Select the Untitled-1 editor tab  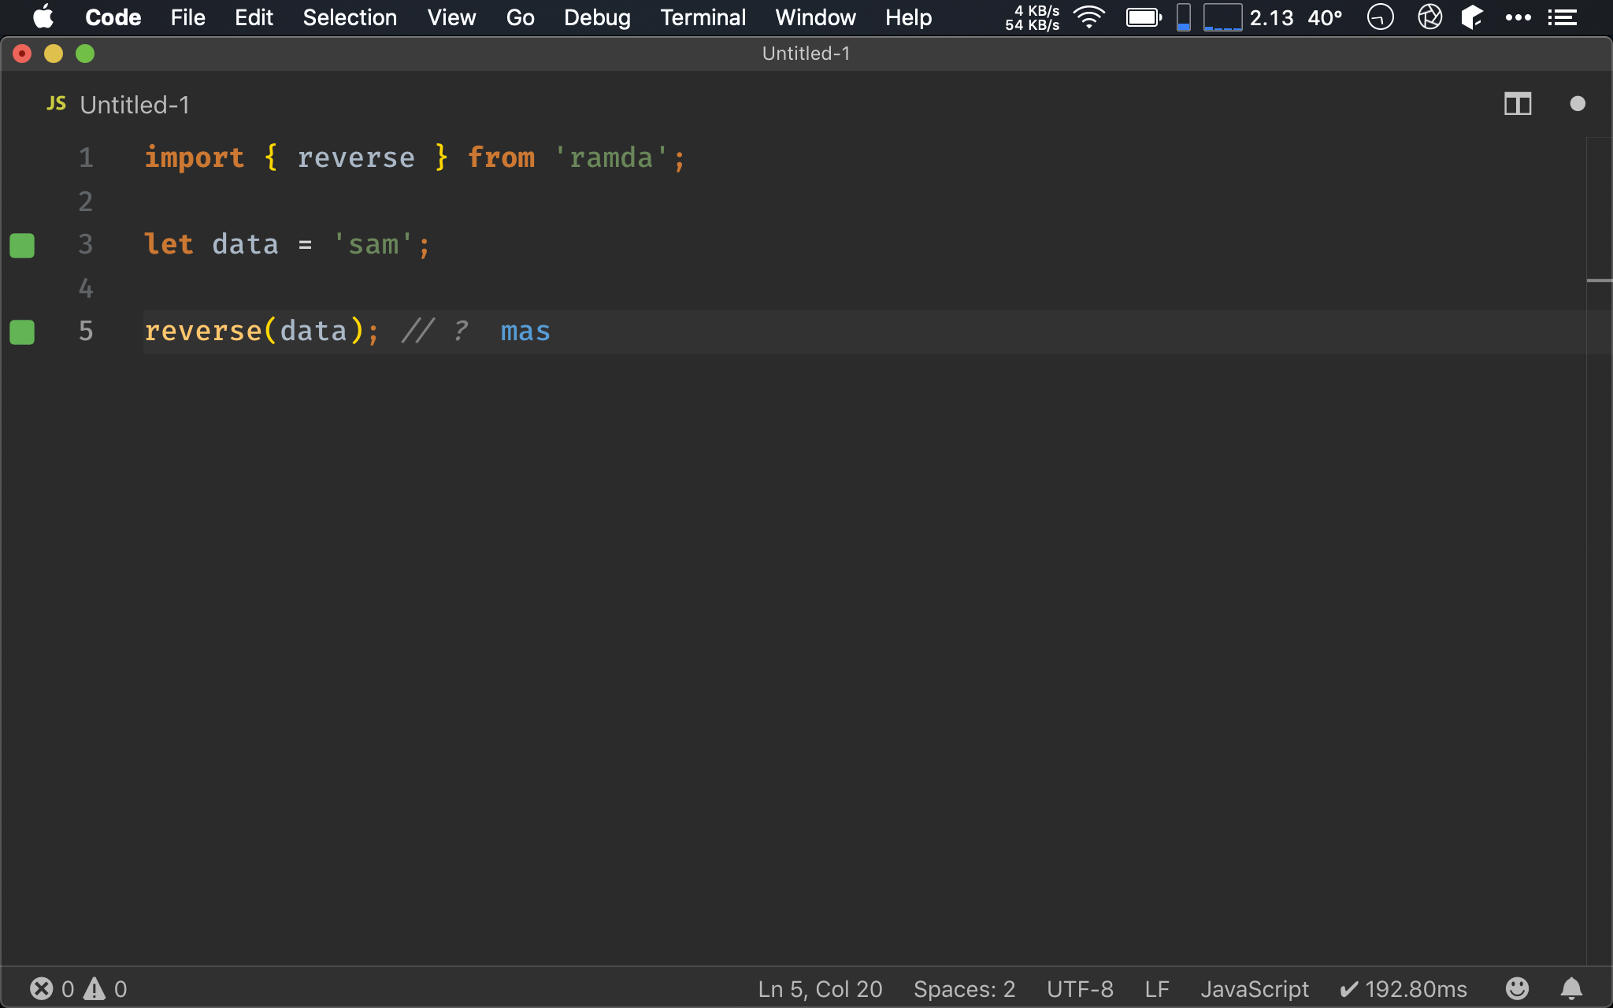point(118,105)
